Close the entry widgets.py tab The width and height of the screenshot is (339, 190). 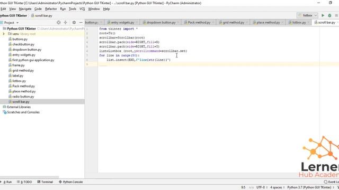[x=137, y=22]
